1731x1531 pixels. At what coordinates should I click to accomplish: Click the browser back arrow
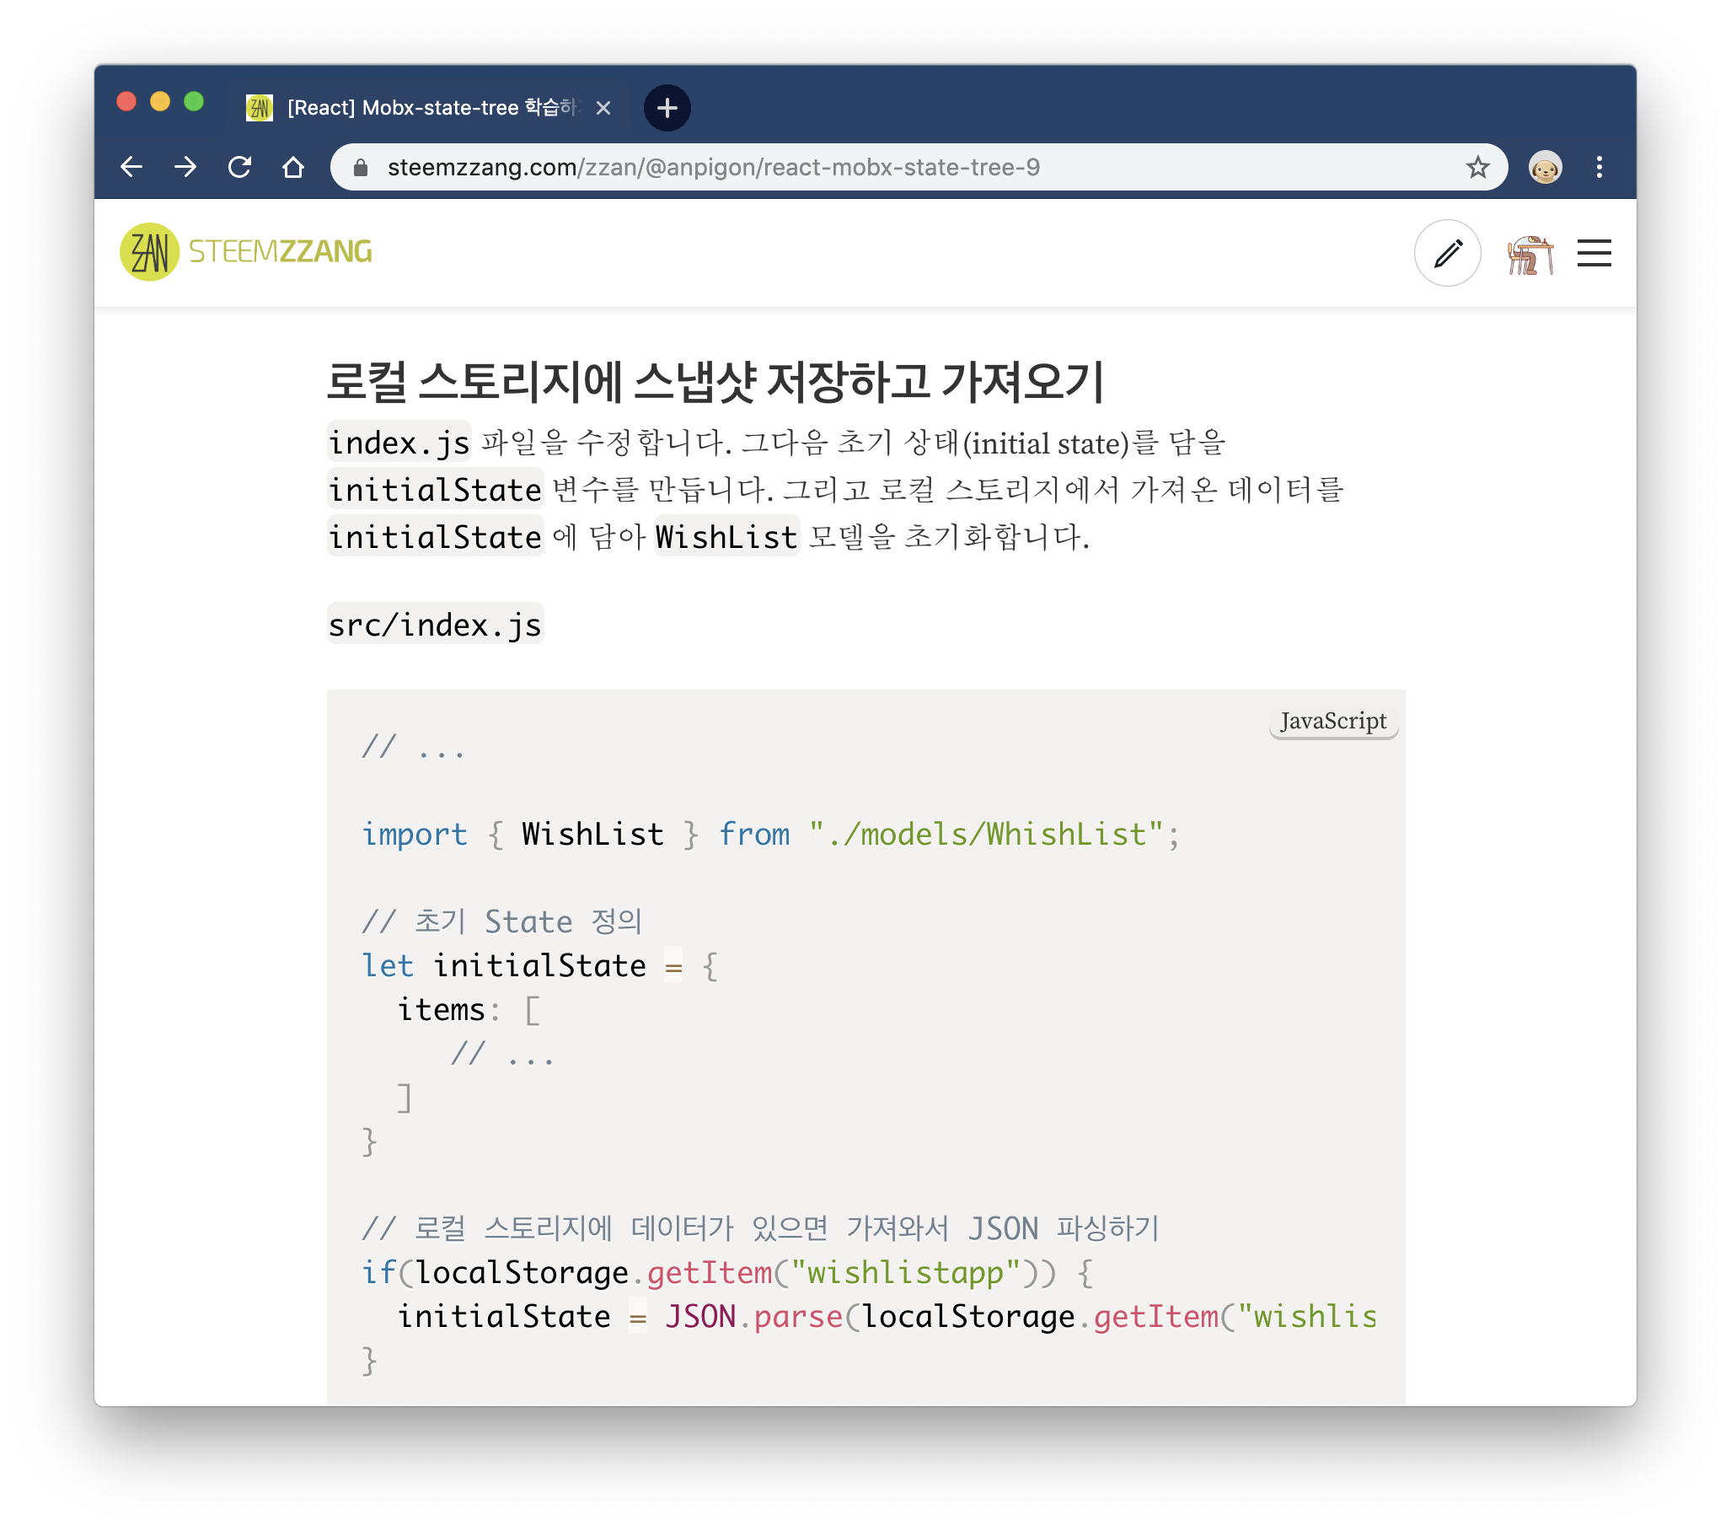[x=131, y=167]
